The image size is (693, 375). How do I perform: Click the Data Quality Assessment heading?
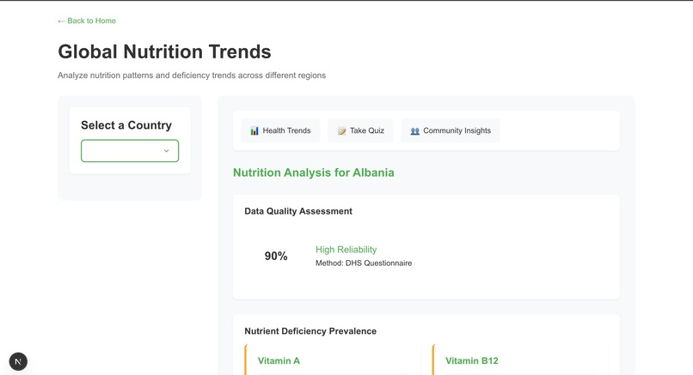[298, 211]
